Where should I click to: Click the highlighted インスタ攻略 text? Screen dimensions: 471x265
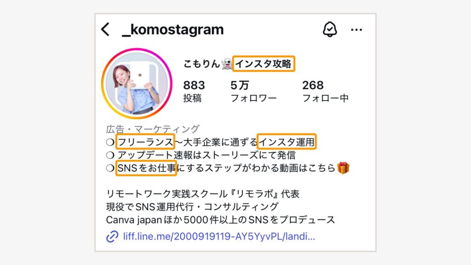264,63
